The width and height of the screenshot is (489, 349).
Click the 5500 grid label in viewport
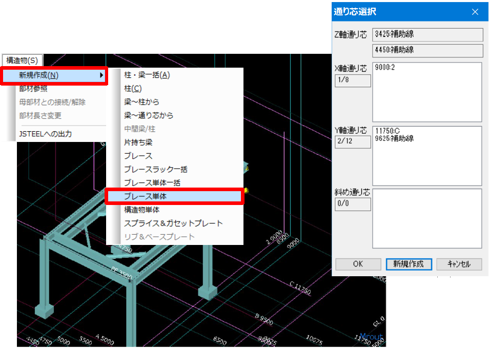tap(85, 340)
